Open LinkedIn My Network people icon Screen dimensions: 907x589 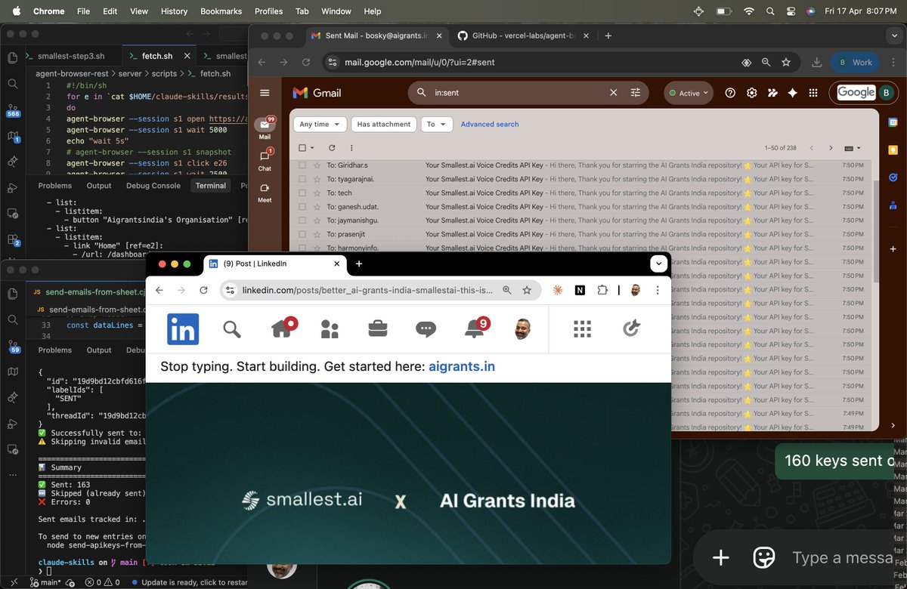(x=330, y=328)
